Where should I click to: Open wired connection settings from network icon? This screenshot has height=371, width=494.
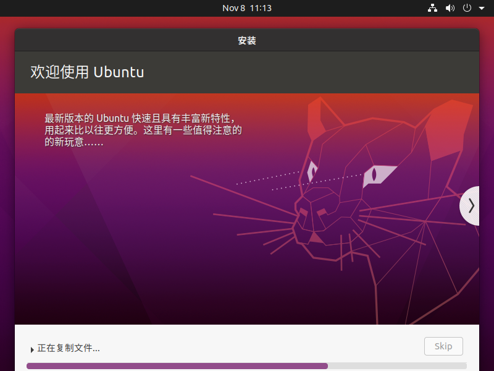[x=432, y=8]
